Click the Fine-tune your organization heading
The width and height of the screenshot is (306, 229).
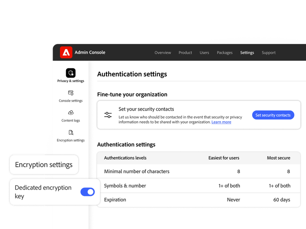(x=132, y=94)
